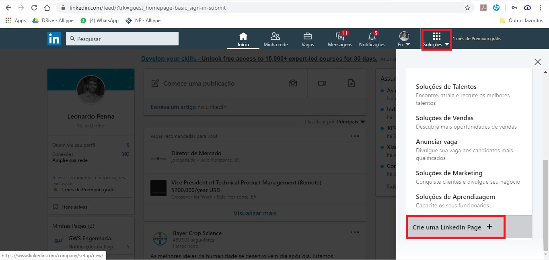
Task: Close the Soluções side panel
Action: click(537, 62)
